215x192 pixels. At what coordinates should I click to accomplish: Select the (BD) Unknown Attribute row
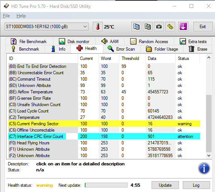click(104, 85)
